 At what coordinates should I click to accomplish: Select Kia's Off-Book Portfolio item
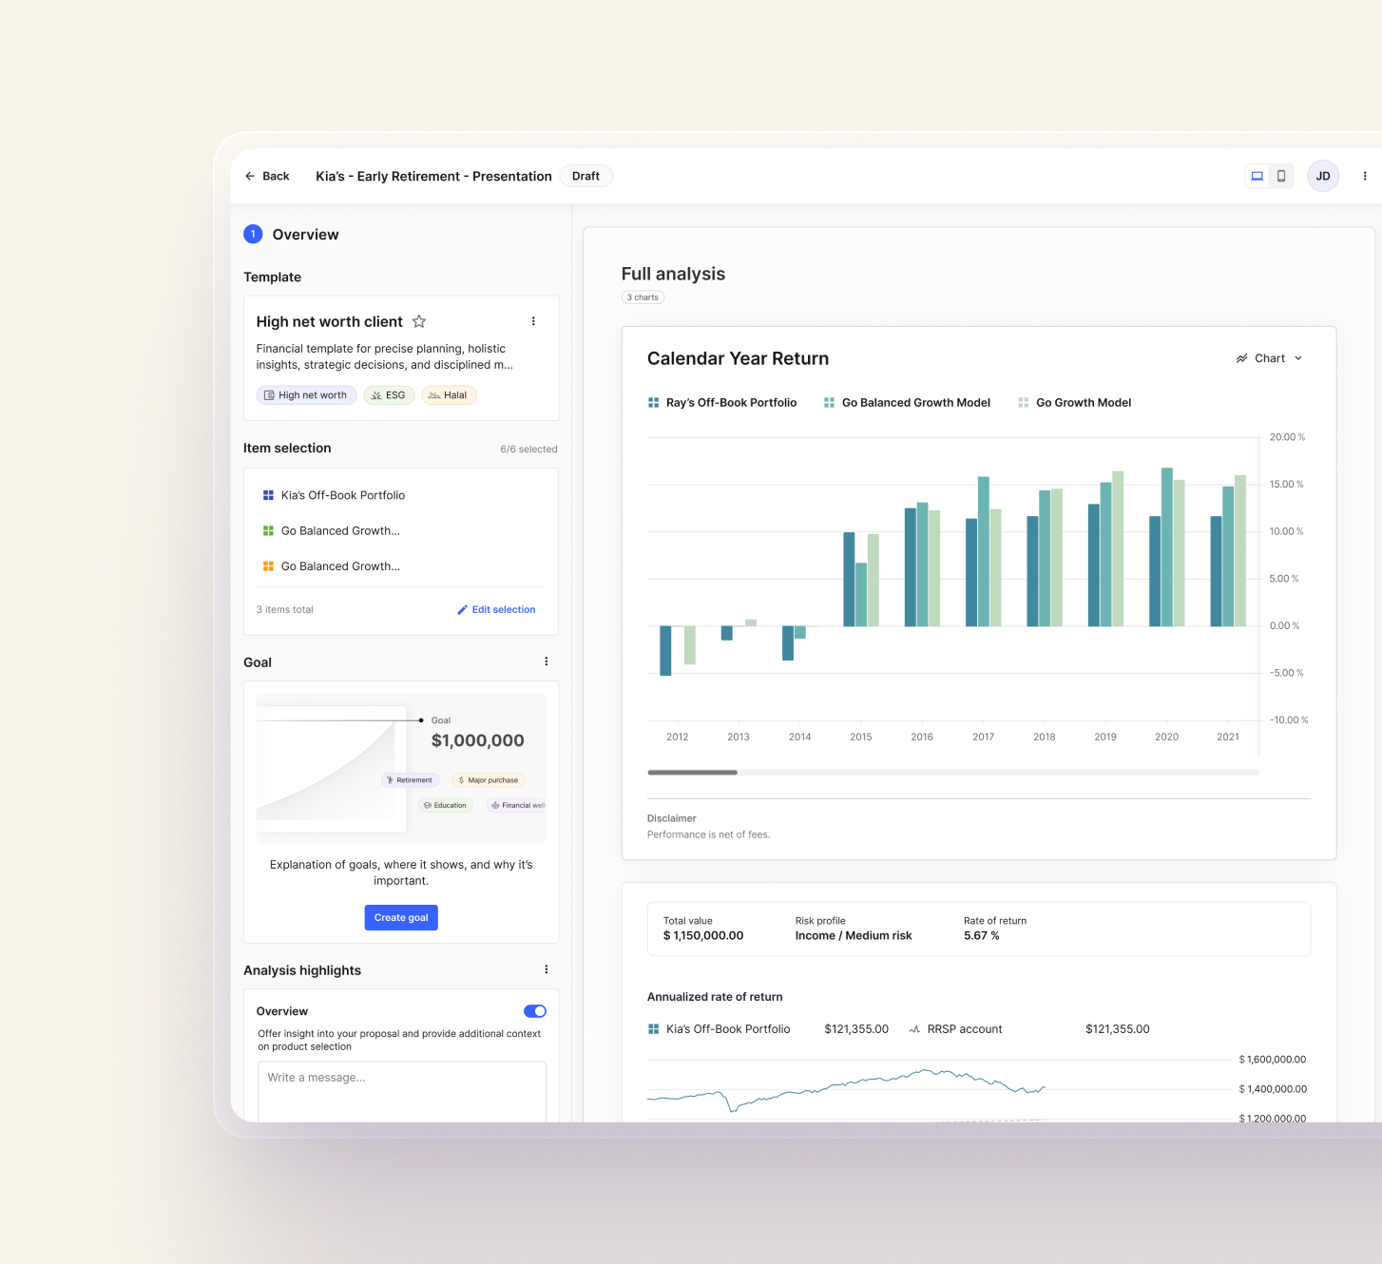click(342, 495)
